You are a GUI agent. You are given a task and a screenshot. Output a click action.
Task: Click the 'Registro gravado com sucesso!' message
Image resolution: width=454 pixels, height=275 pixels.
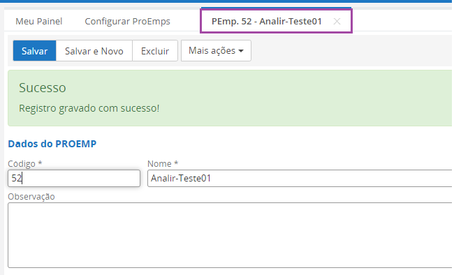89,108
